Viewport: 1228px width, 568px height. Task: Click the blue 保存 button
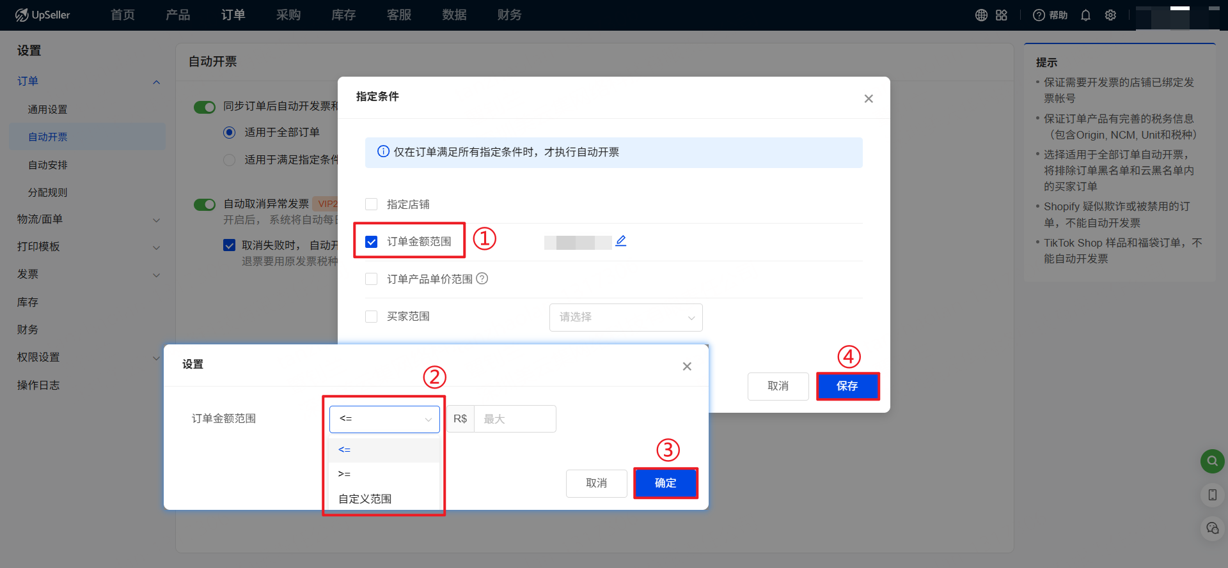click(847, 386)
